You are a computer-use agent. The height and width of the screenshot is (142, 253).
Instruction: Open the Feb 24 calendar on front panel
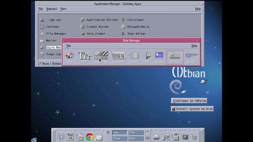tap(70, 137)
